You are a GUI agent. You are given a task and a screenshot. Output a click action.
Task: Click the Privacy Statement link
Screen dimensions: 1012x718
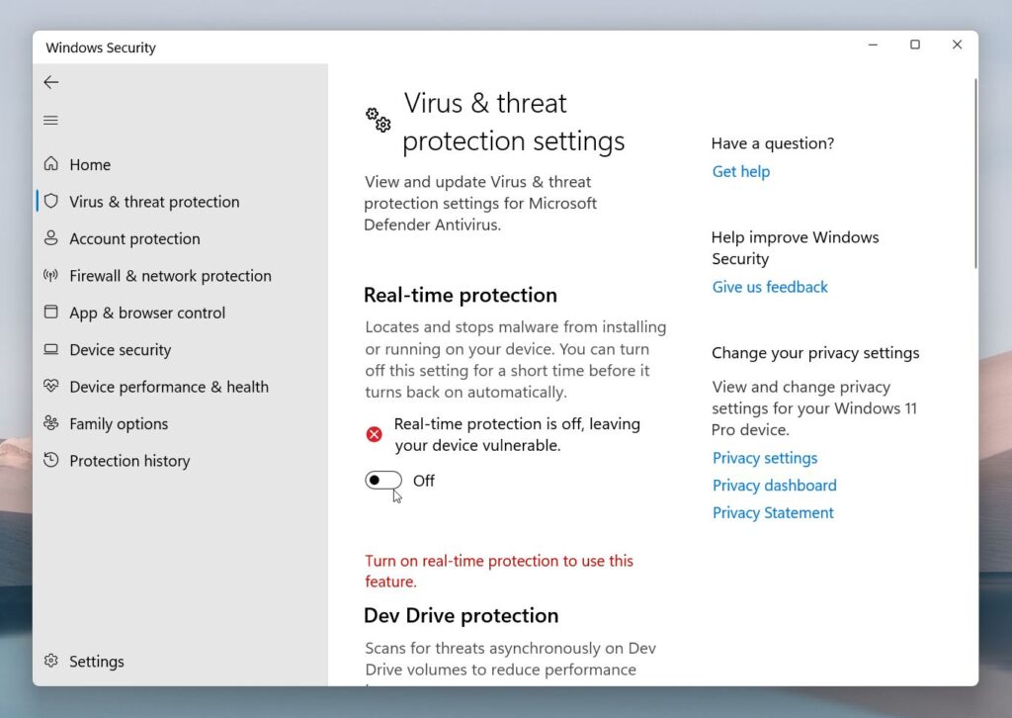pos(773,513)
